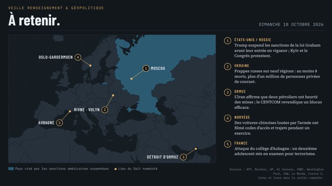This screenshot has width=332, height=186.
Task: Click the text about Iranian tankers hitting mines
Action: [278, 102]
